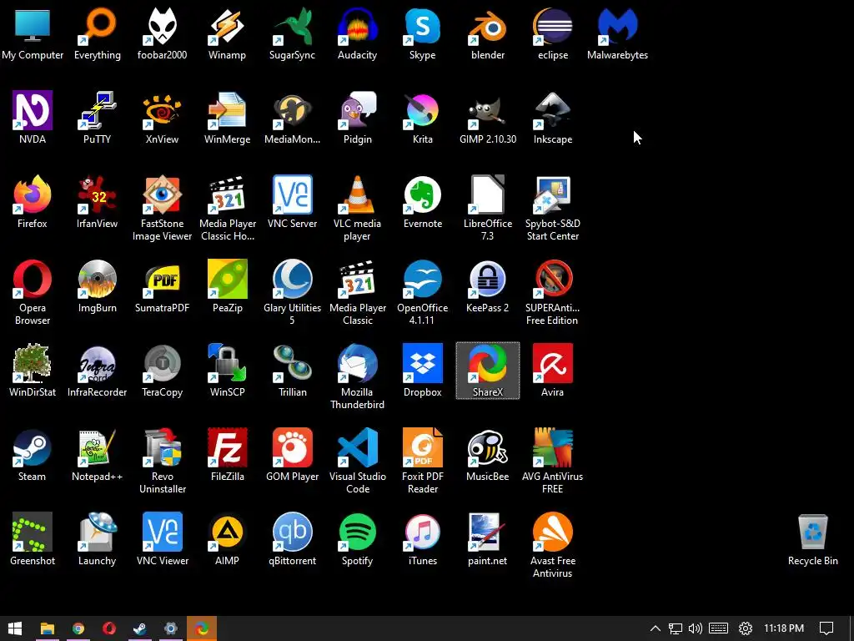Click the Greenshot desktop shortcut
The height and width of the screenshot is (641, 854).
(x=33, y=540)
